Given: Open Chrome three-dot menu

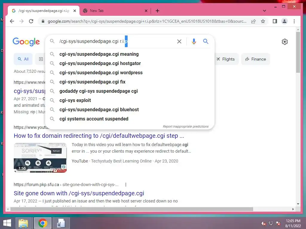Looking at the screenshot, I should click(294, 21).
